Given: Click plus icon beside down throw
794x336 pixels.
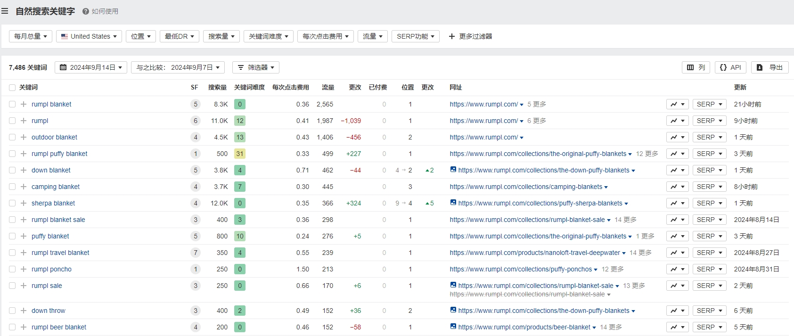Looking at the screenshot, I should (x=24, y=311).
